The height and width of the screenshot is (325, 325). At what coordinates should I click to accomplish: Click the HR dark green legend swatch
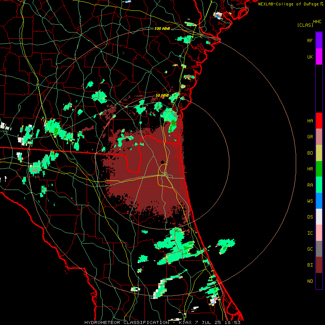(319, 169)
